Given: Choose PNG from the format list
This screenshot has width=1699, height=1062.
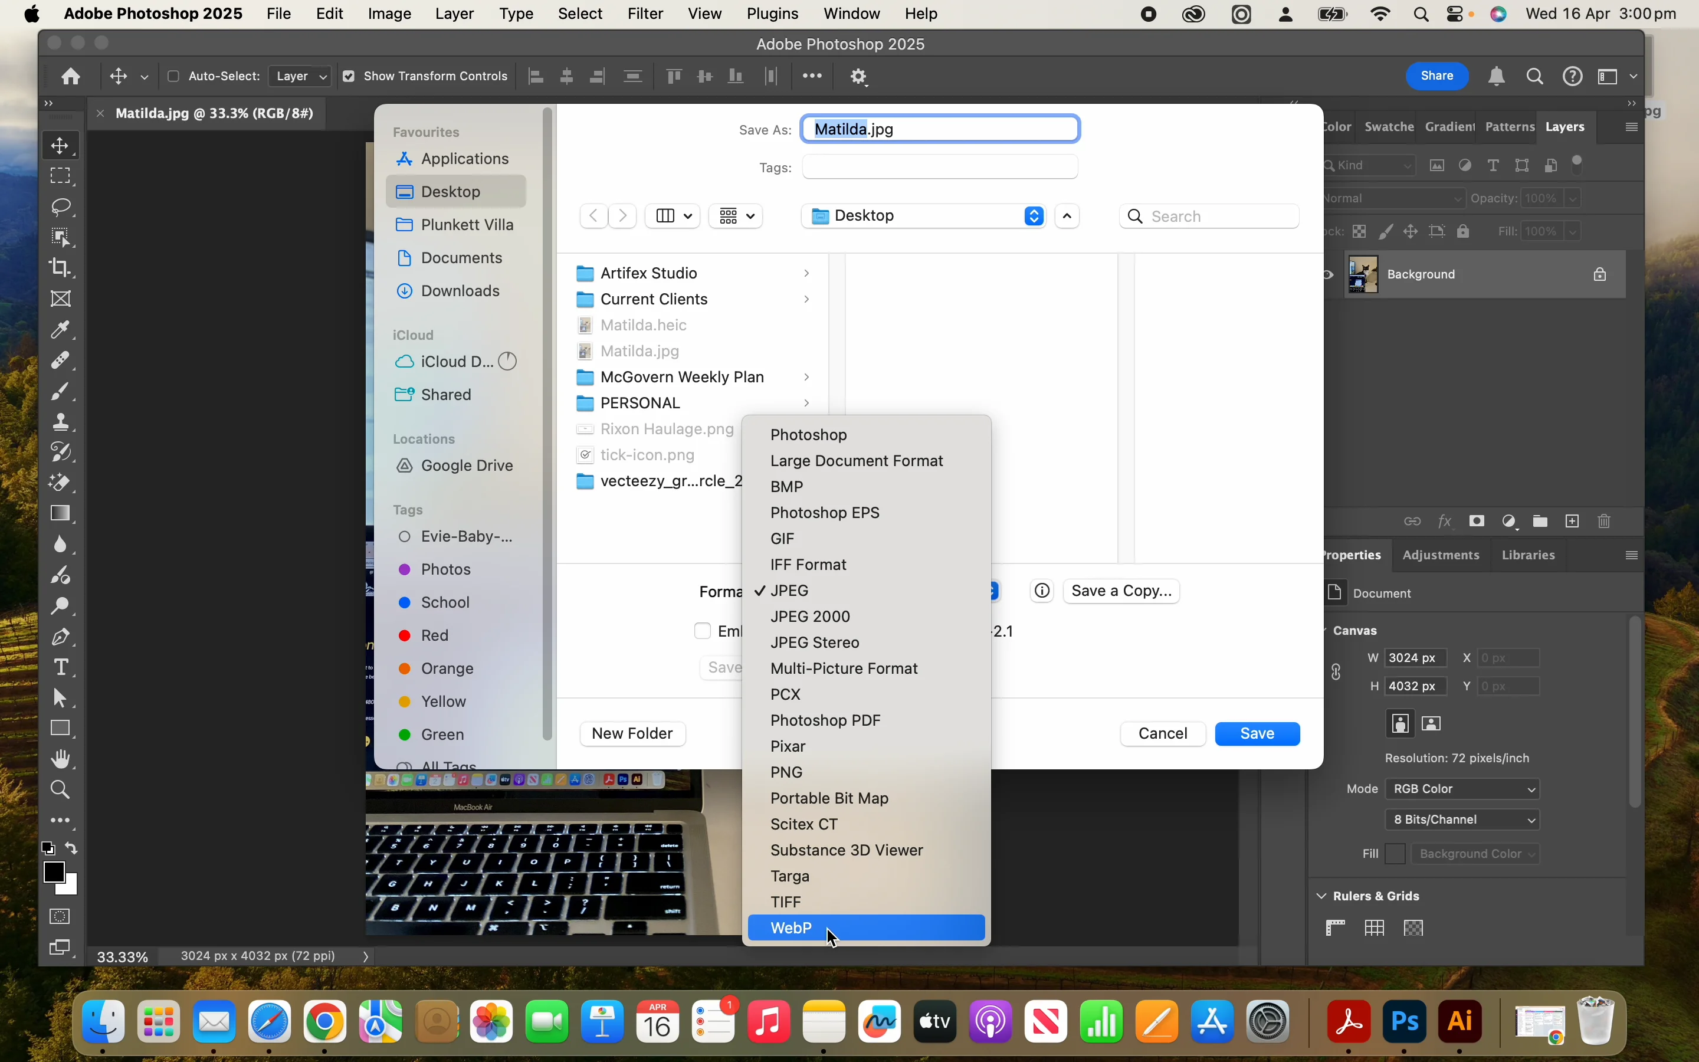Looking at the screenshot, I should point(867,772).
